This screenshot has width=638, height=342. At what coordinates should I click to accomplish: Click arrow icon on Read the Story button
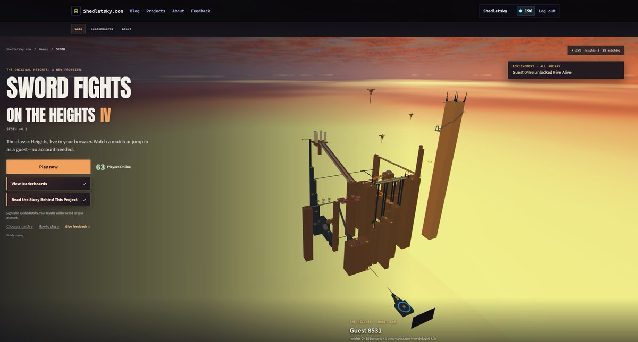tap(85, 200)
